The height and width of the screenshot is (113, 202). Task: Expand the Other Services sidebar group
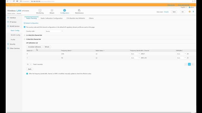pos(8,48)
